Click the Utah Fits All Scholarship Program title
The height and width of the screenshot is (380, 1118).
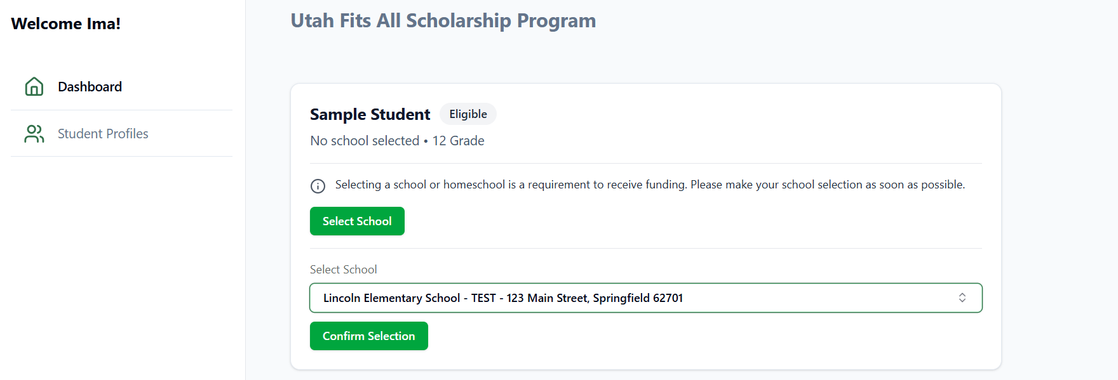click(x=443, y=21)
